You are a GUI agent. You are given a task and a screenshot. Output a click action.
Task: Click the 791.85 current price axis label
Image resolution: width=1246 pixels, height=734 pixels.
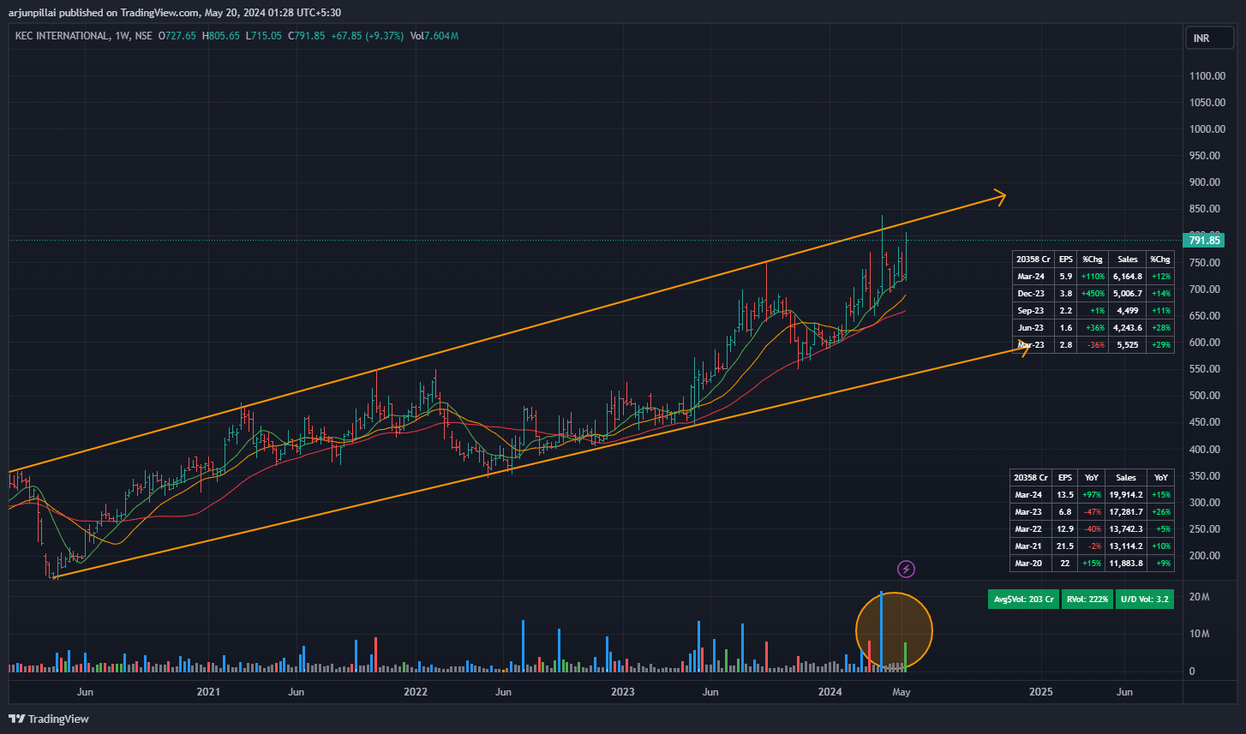click(x=1204, y=241)
